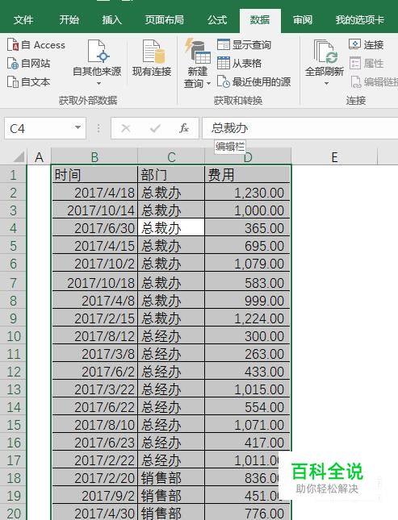Click the Insert Function fx icon

coord(184,128)
